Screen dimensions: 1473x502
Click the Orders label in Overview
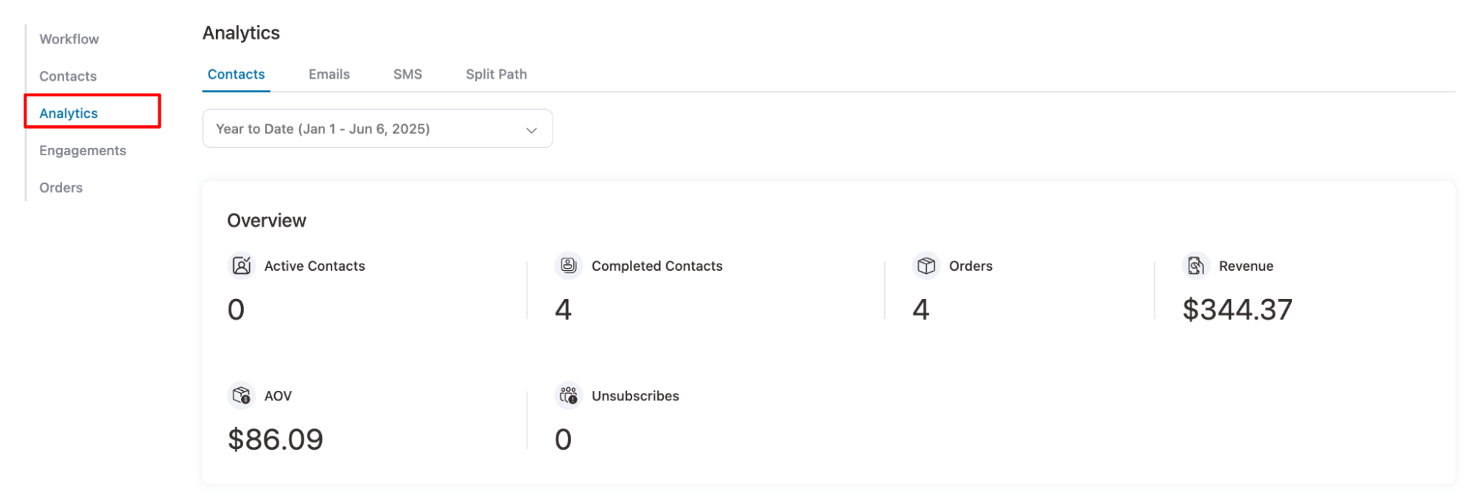tap(970, 266)
